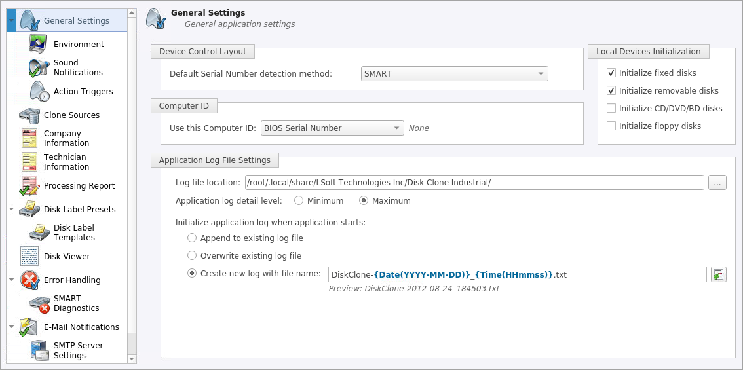
Task: Select Minimum log detail level
Action: (299, 201)
